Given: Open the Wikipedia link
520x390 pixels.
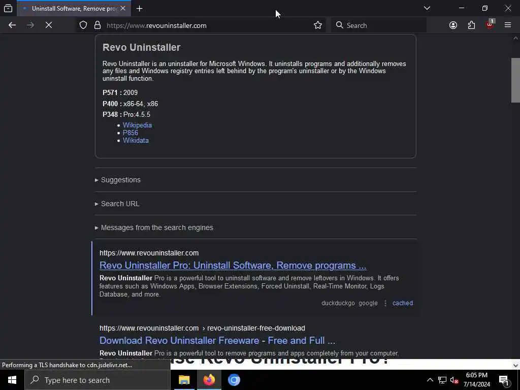Looking at the screenshot, I should coord(137,125).
